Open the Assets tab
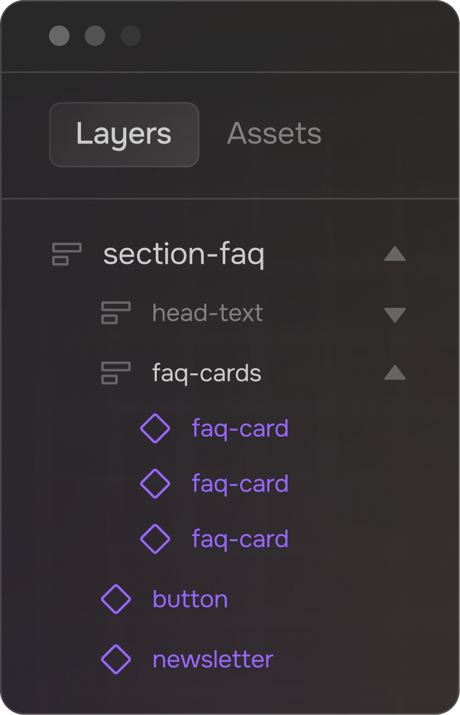Viewport: 460px width, 715px height. [274, 134]
